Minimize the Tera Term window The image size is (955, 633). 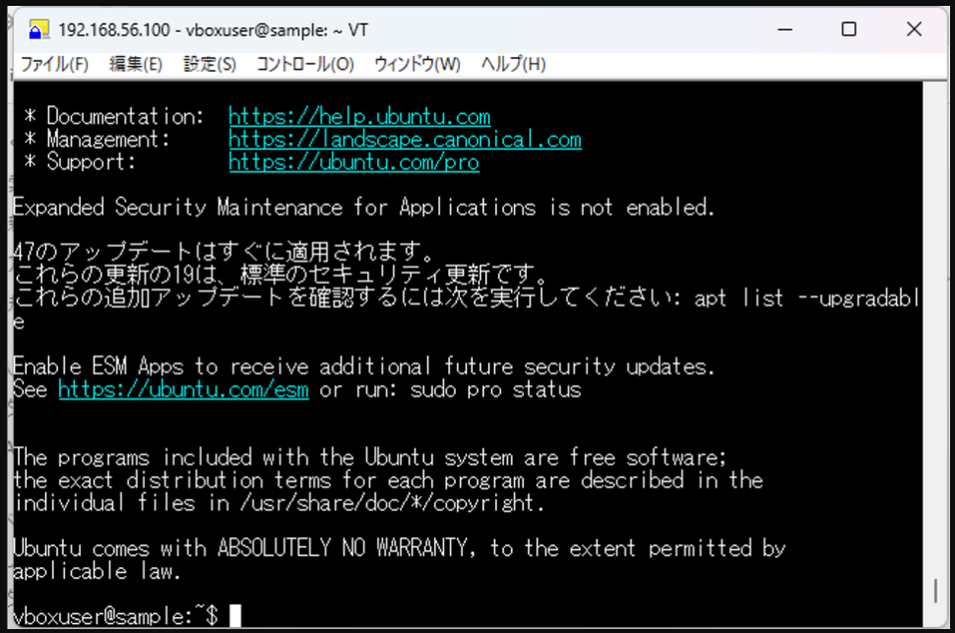[785, 30]
